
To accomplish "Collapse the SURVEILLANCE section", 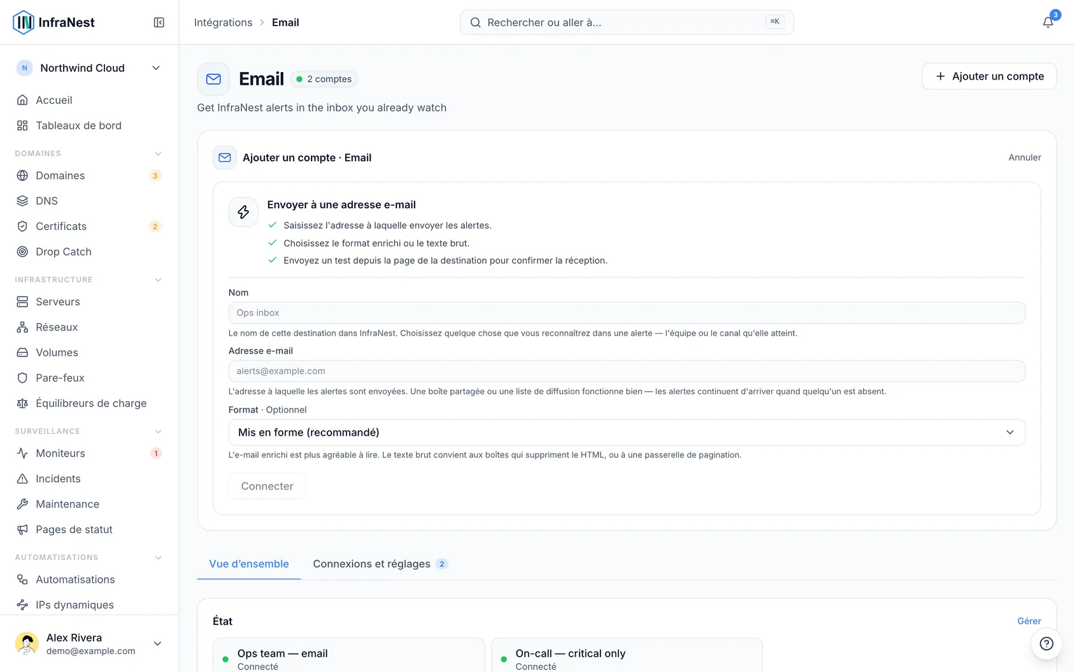I will [159, 431].
